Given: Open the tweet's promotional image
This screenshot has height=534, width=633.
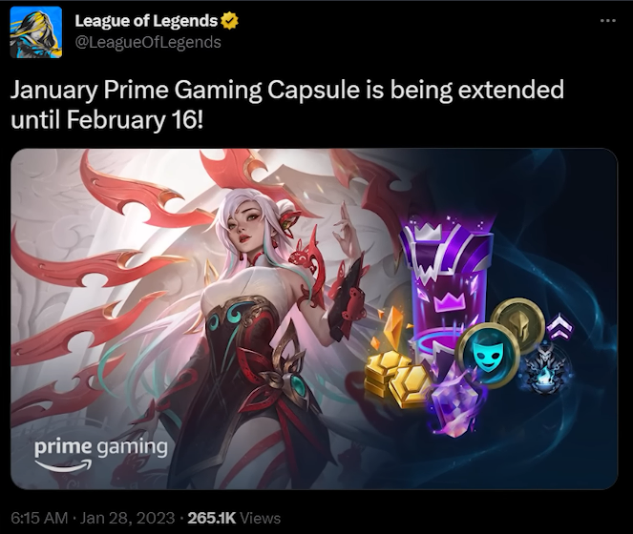Looking at the screenshot, I should click(314, 318).
